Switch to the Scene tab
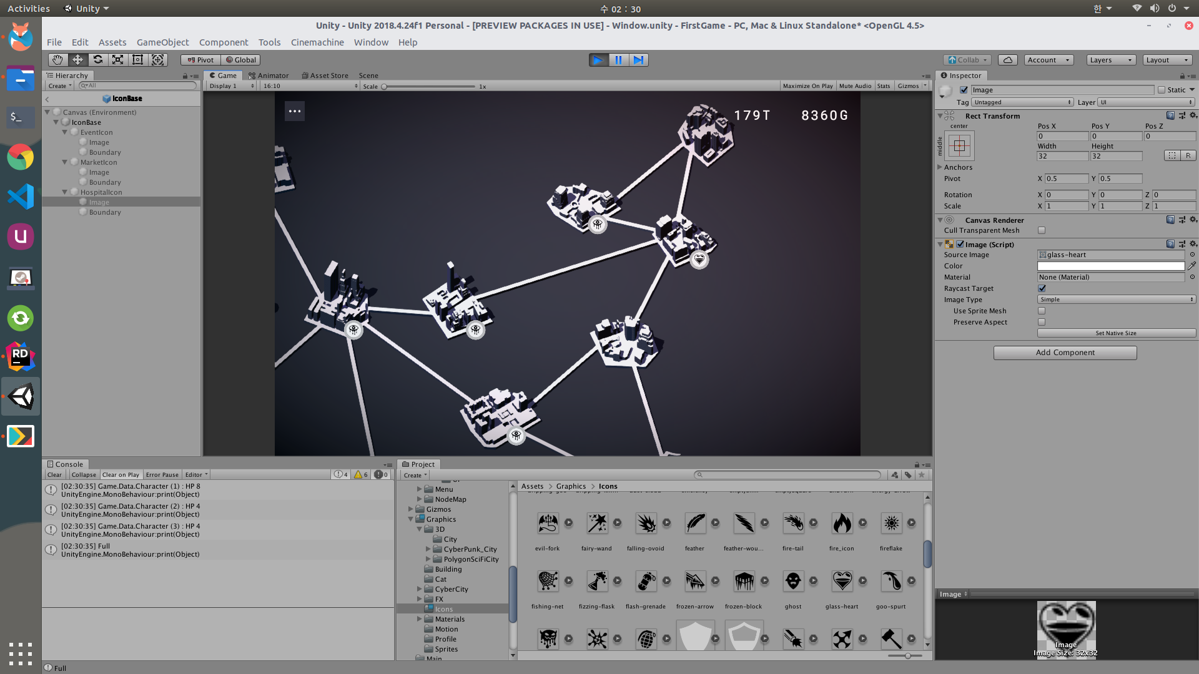The image size is (1199, 674). pyautogui.click(x=368, y=76)
